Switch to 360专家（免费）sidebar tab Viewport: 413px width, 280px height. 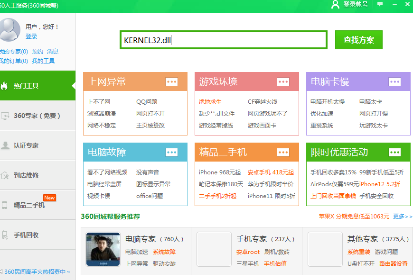pos(38,116)
